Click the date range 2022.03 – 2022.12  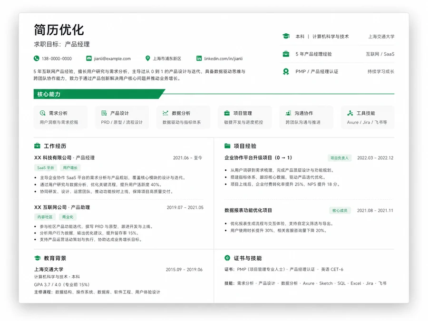tap(375, 158)
